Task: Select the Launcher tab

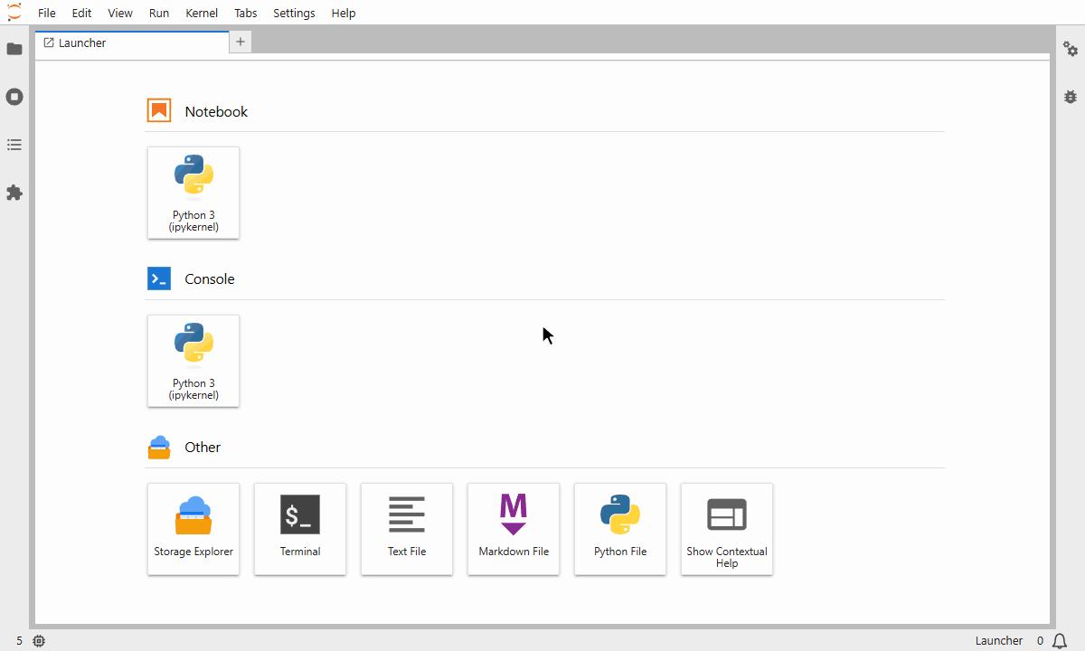Action: coord(132,42)
